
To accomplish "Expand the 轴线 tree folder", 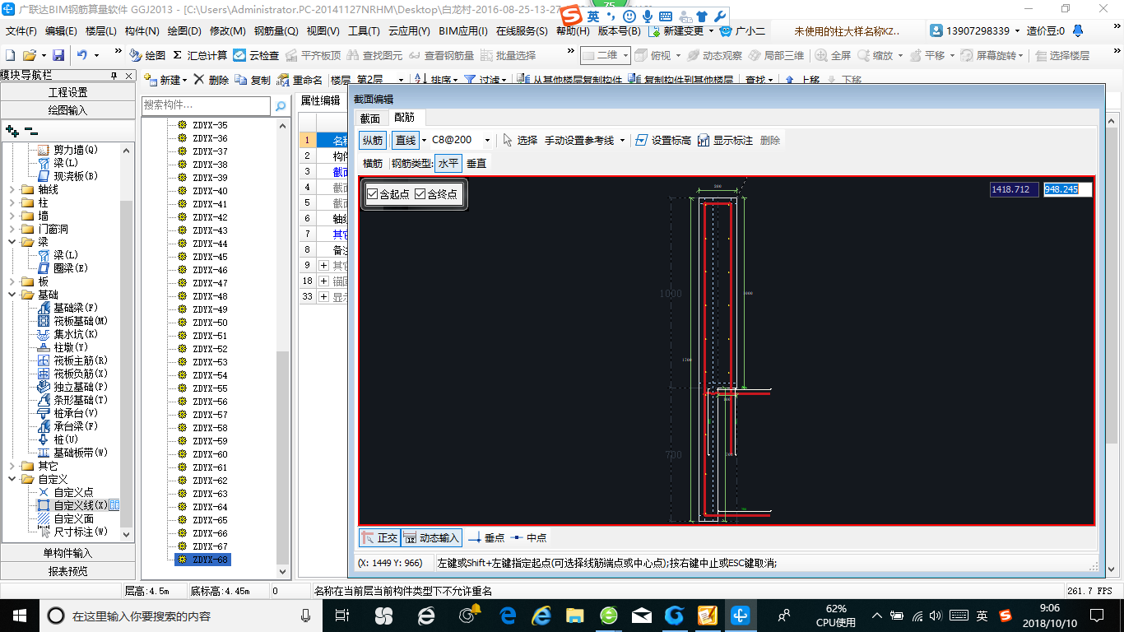I will tap(13, 189).
